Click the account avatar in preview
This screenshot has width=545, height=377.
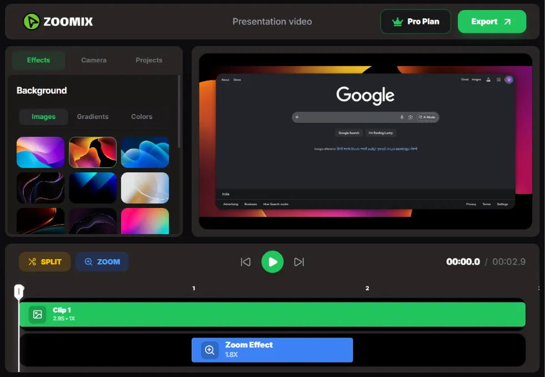[509, 80]
